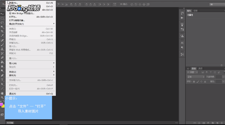Expand the 脚本(R) submenu
Viewport: 225px width, 125px height.
tap(31, 75)
